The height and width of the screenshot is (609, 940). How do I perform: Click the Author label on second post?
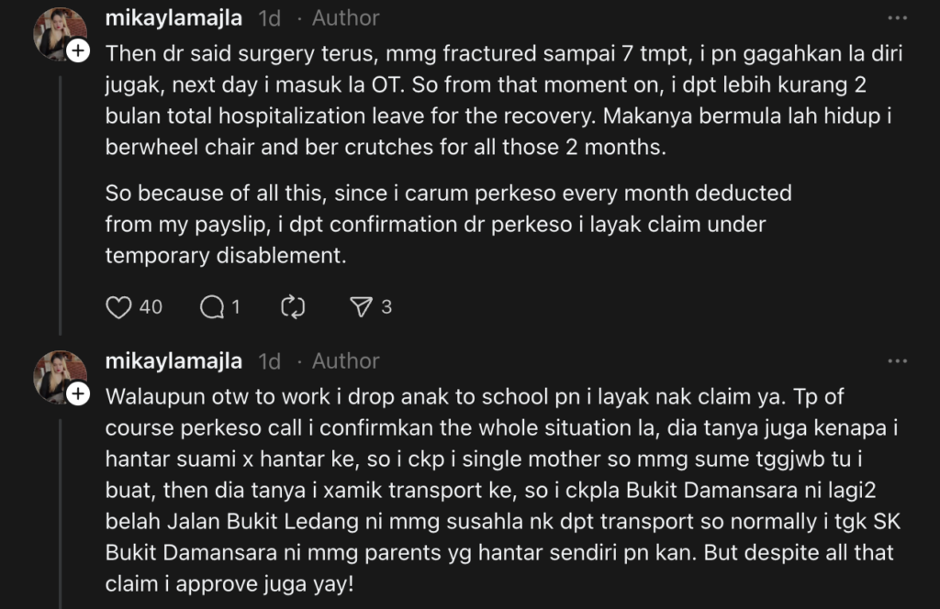345,361
